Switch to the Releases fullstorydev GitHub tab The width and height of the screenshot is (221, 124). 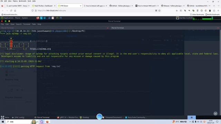coord(173,6)
